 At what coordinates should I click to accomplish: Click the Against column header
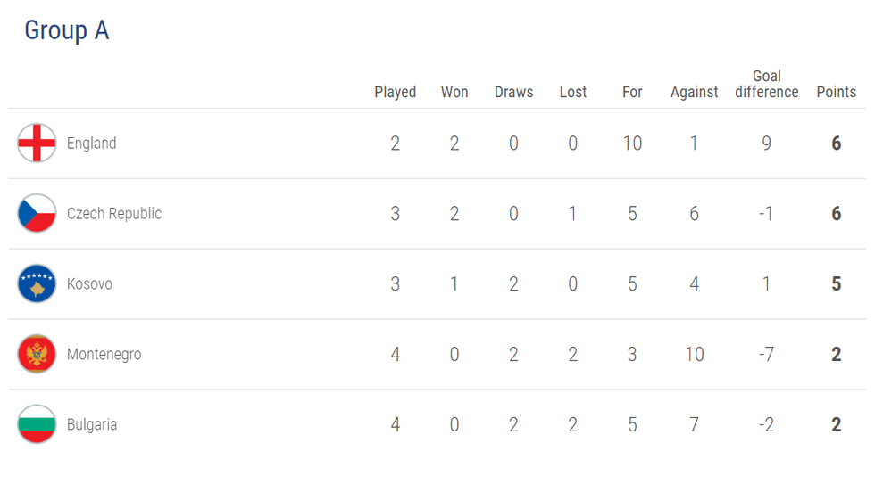[x=694, y=92]
